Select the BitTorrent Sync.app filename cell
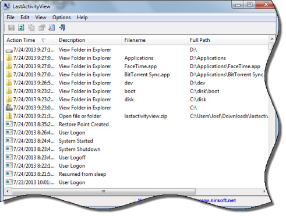Screen dimensions: 286x216 pyautogui.click(x=147, y=75)
